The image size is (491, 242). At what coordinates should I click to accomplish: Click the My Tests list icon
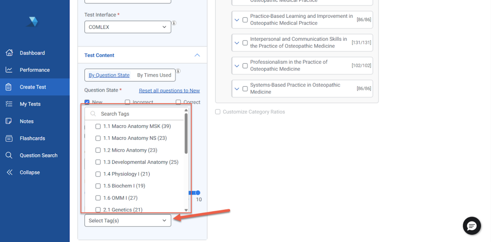pyautogui.click(x=9, y=104)
